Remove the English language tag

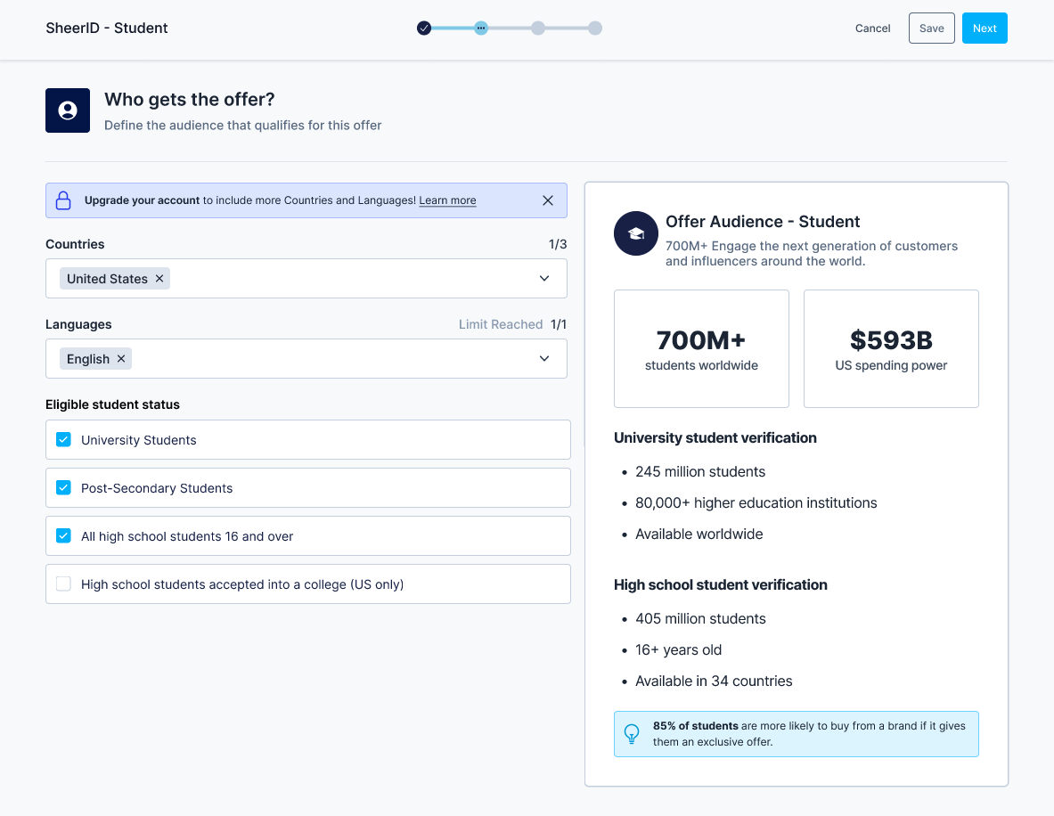click(x=121, y=359)
